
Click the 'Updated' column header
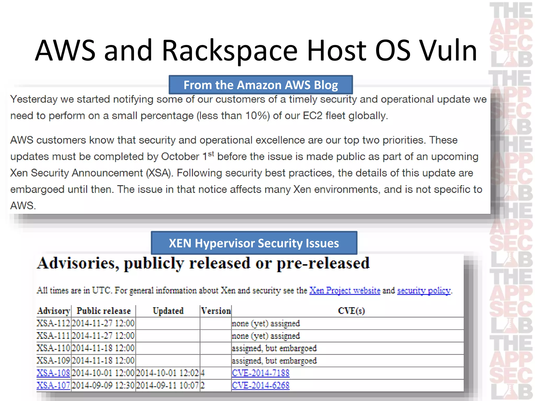coord(168,311)
